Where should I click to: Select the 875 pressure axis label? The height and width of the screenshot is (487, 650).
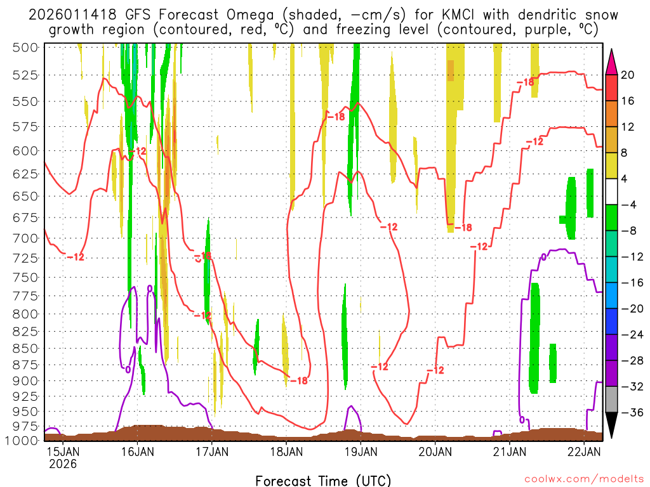tap(25, 365)
